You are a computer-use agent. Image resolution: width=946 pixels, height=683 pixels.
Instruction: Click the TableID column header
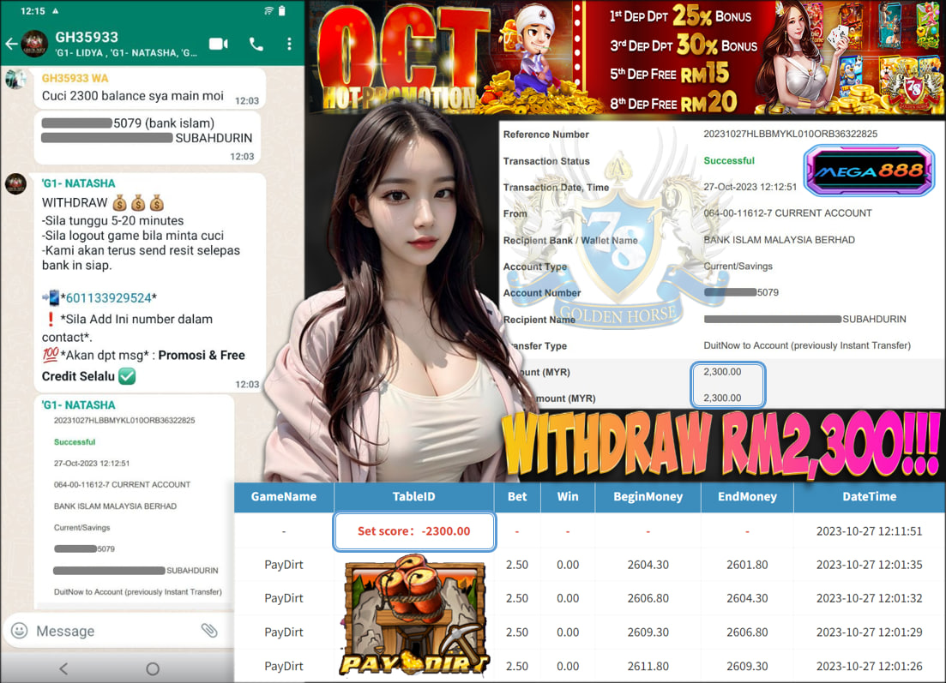414,497
